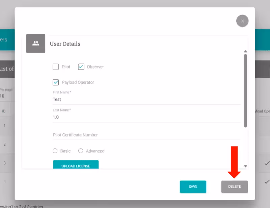Screen dimensions: 270x208
Task: Click into the Last Name field
Action: tap(146, 117)
